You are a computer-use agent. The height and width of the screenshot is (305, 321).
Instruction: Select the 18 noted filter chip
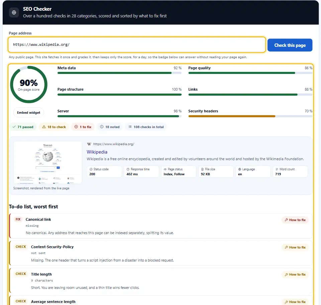pos(110,127)
